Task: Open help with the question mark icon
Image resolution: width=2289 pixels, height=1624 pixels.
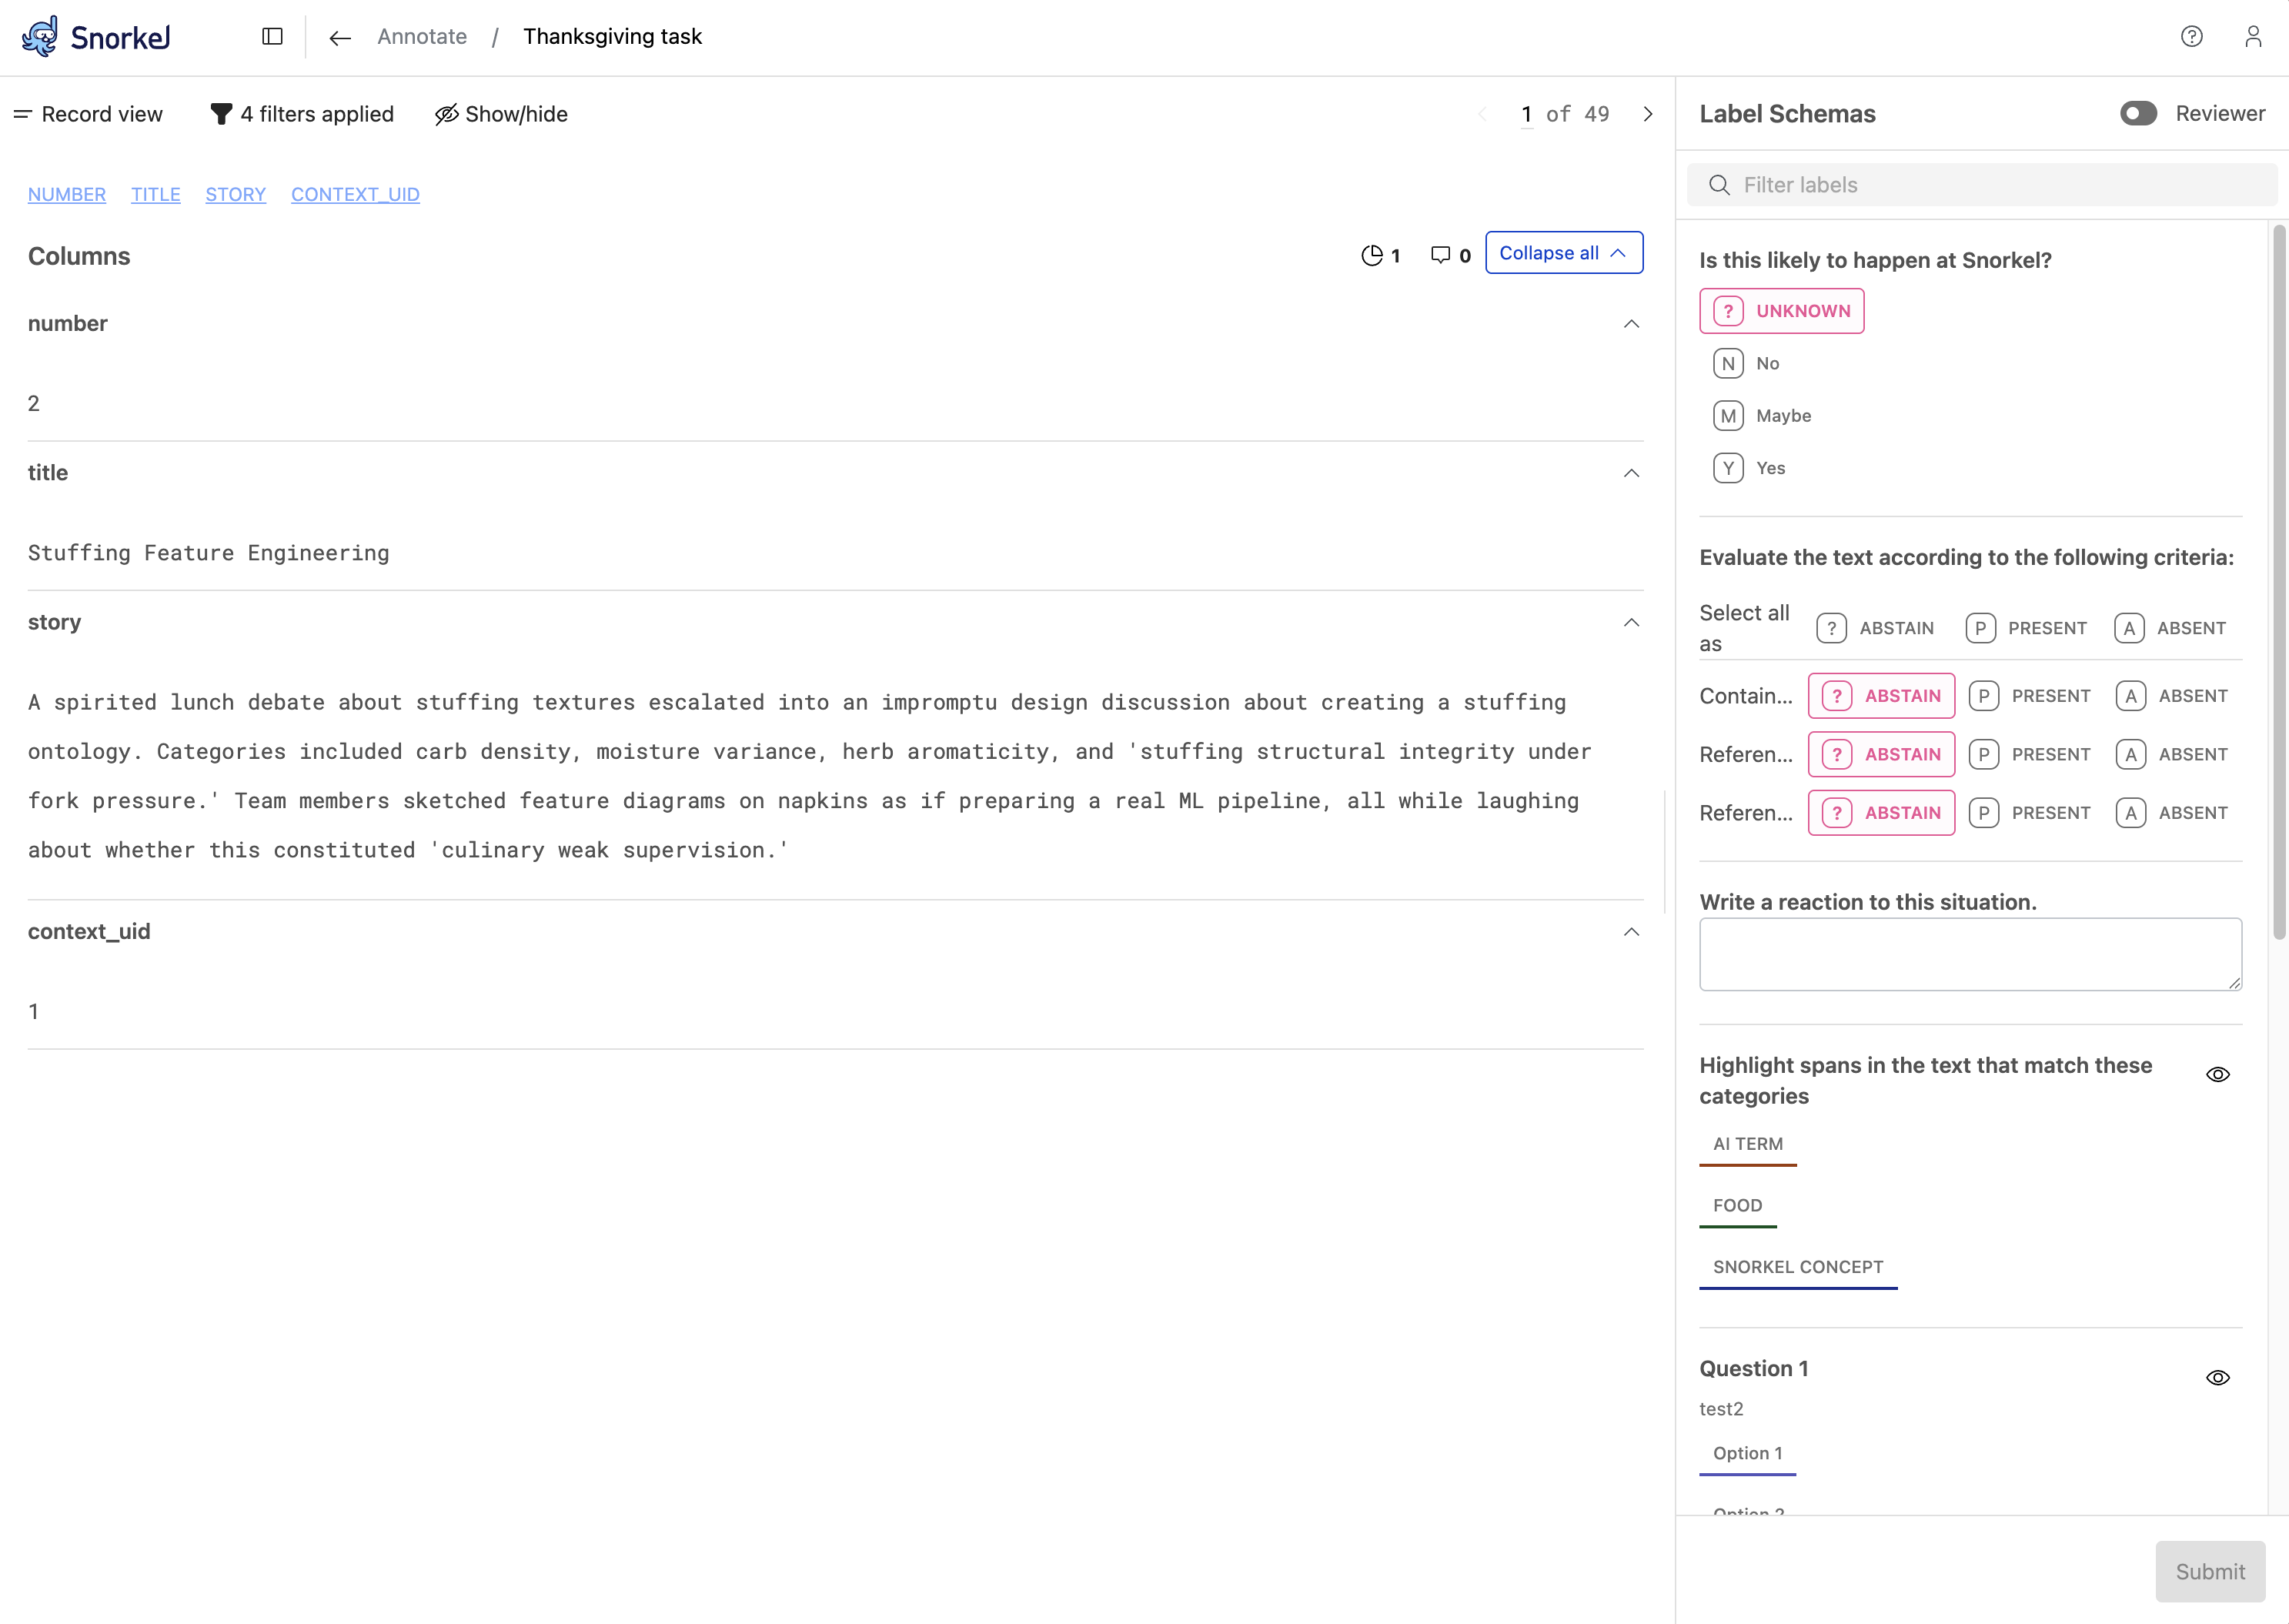Action: (x=2191, y=36)
